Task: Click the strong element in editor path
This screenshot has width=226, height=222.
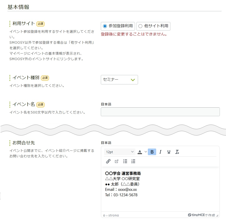Action: [x=113, y=215]
